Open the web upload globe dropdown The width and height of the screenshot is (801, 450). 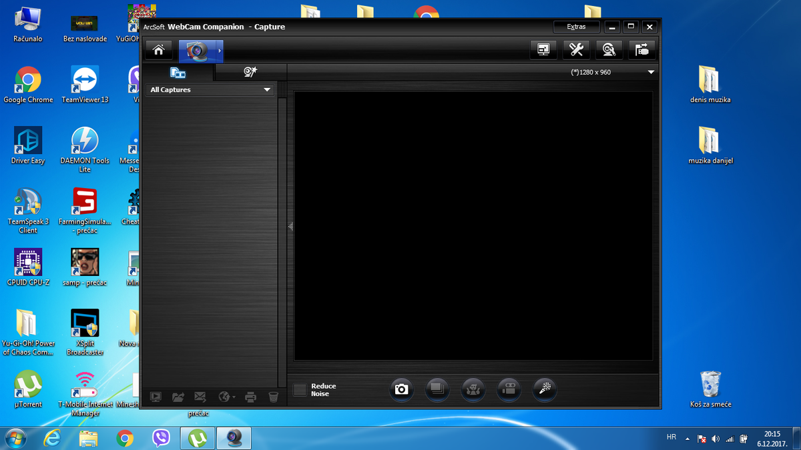coord(227,397)
